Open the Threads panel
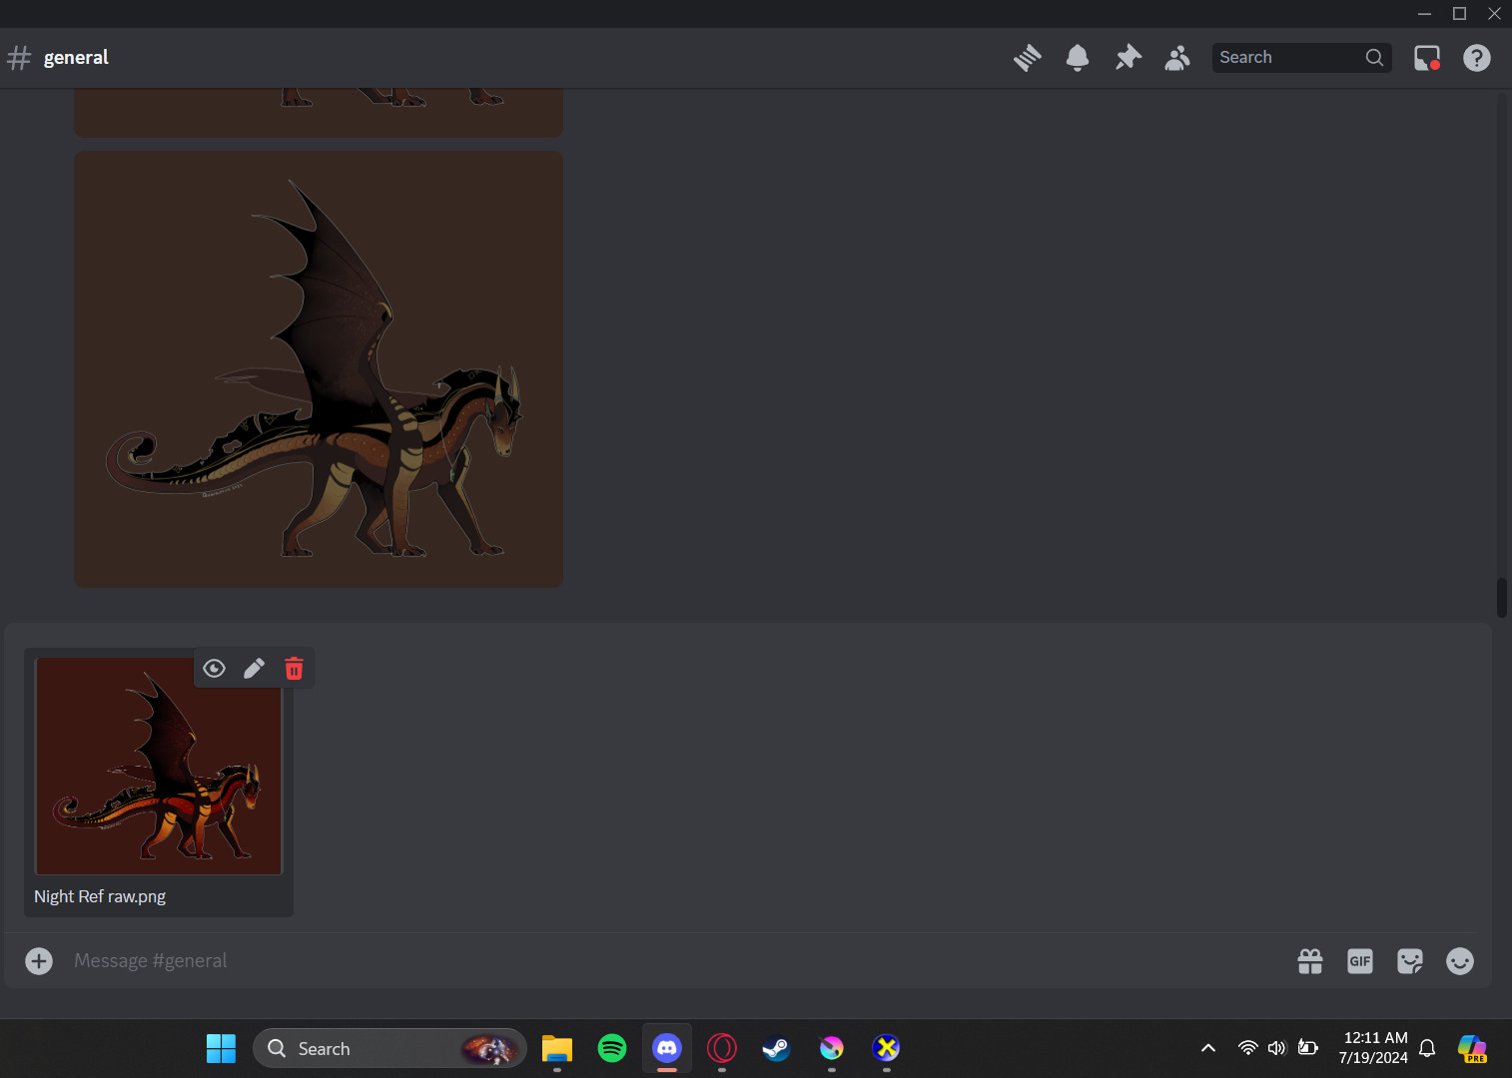Viewport: 1512px width, 1078px height. pyautogui.click(x=1027, y=58)
